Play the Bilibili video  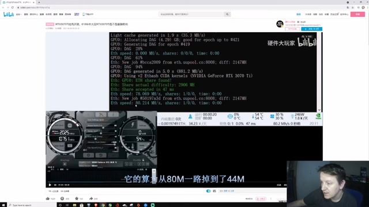[x=50, y=185]
